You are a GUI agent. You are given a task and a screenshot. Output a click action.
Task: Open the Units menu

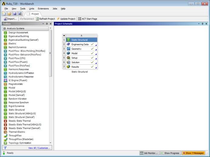coord(32,9)
